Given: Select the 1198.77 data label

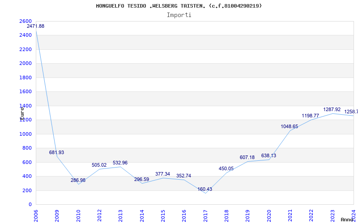Looking at the screenshot, I should (x=310, y=116).
